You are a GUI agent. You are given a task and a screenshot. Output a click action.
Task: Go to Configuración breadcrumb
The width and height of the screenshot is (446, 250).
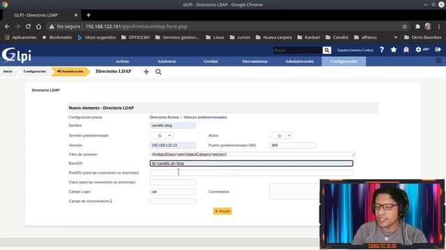tap(35, 72)
